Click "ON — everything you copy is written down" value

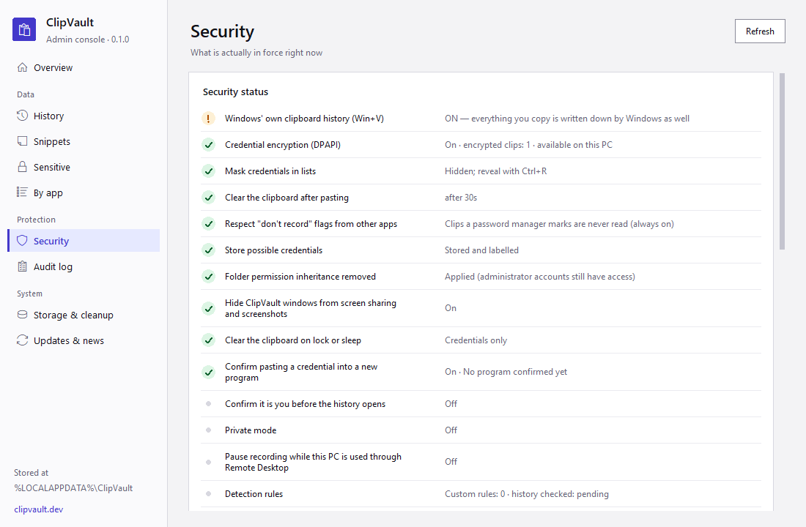567,119
